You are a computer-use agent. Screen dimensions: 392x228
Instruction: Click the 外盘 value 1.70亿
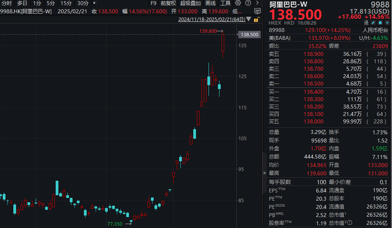click(318, 149)
